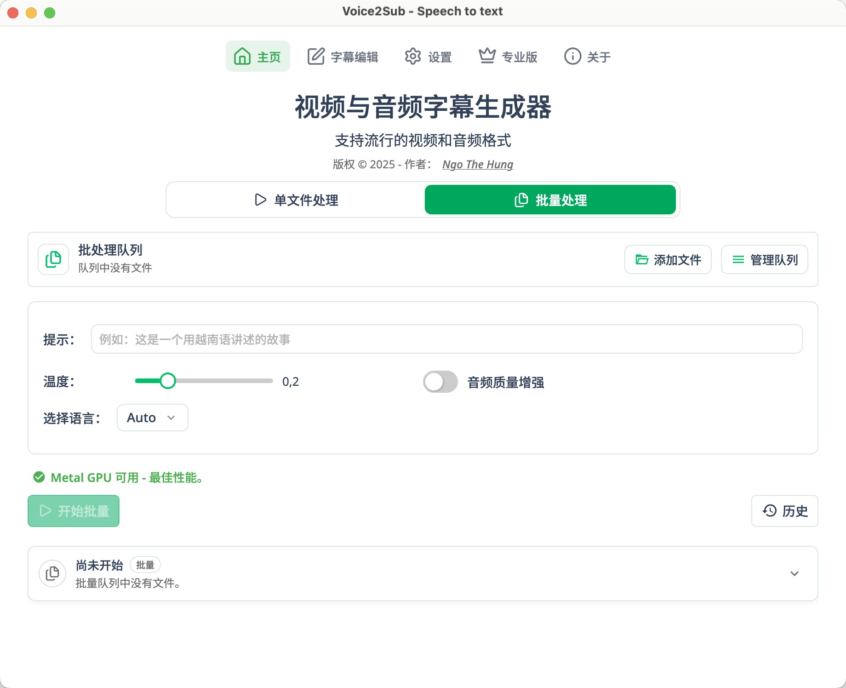This screenshot has width=846, height=688.
Task: Click the 队列中没有文件 text
Action: click(x=115, y=268)
